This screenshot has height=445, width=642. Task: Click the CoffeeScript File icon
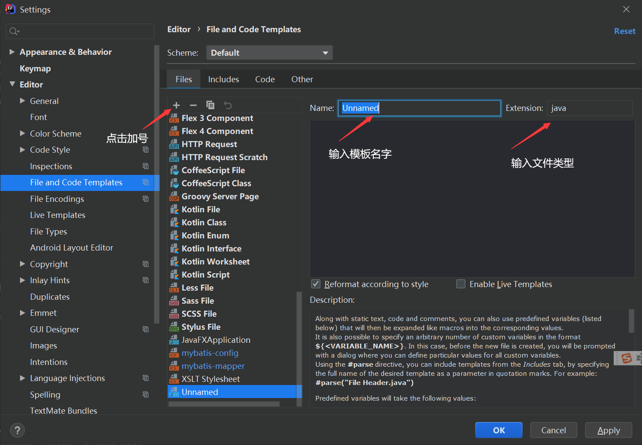click(x=174, y=171)
